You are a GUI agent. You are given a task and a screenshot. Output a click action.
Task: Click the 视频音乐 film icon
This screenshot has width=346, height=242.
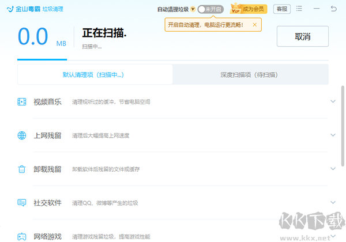pos(22,102)
